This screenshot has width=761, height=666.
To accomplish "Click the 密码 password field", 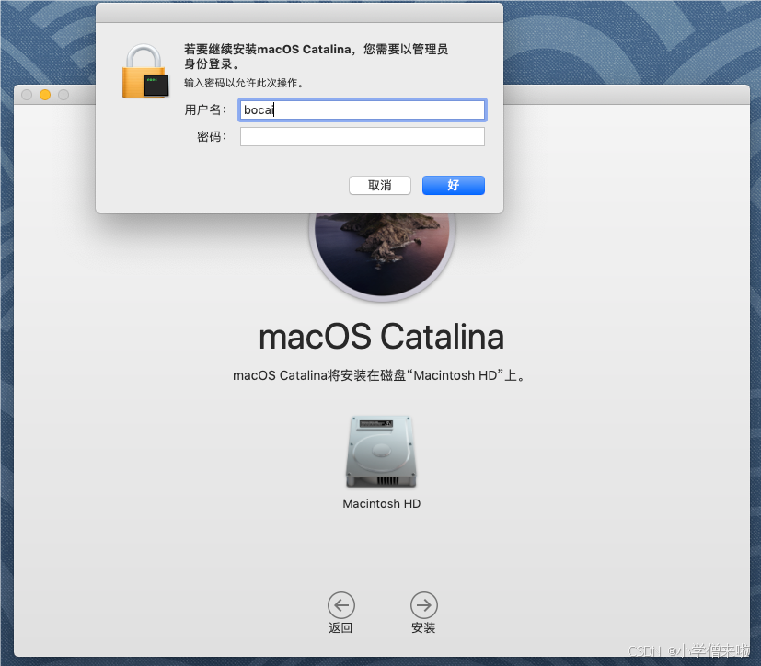I will click(x=362, y=137).
